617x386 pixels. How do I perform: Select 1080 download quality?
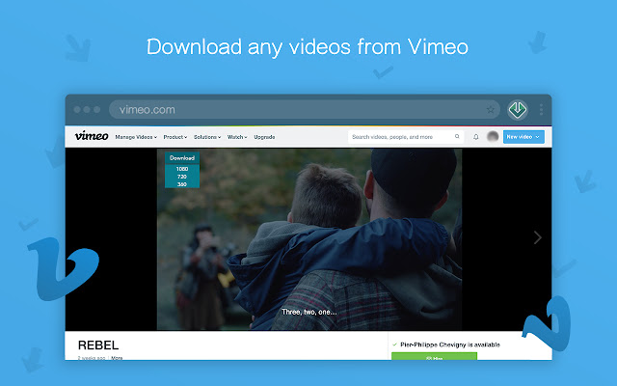click(x=182, y=169)
